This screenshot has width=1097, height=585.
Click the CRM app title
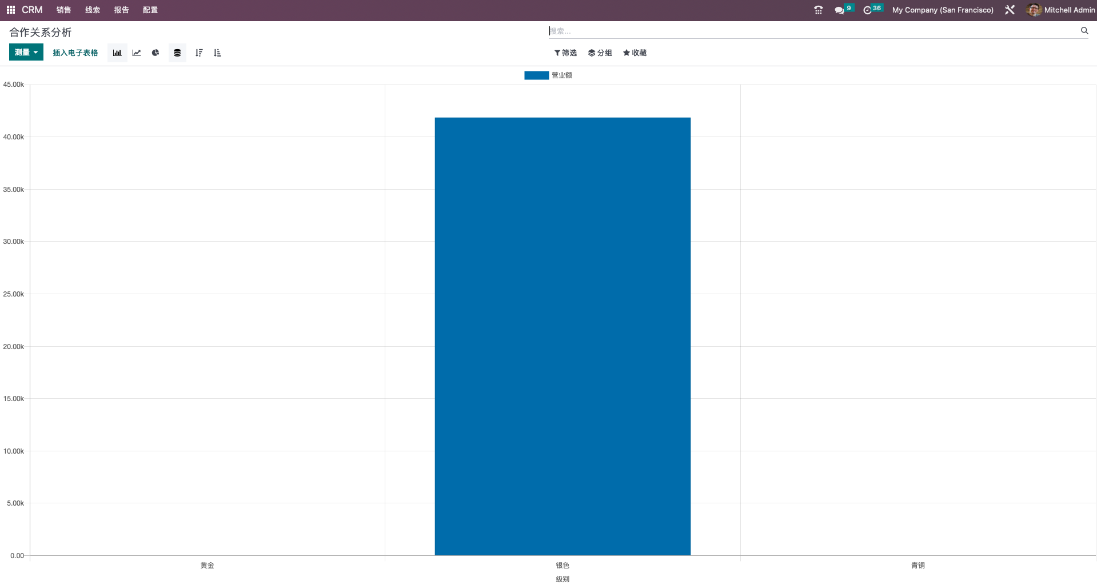[x=32, y=10]
